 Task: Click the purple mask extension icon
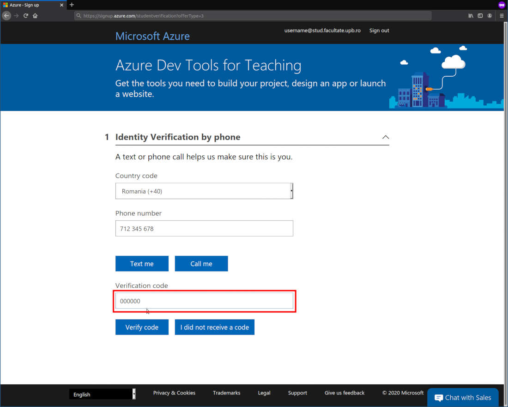[x=502, y=5]
